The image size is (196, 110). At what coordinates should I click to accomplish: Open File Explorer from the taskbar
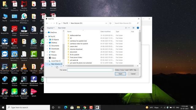coord(78,107)
